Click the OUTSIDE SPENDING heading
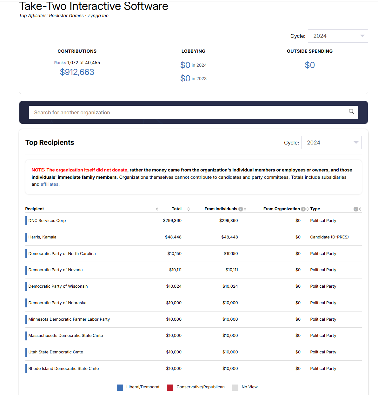The width and height of the screenshot is (378, 395). [310, 51]
